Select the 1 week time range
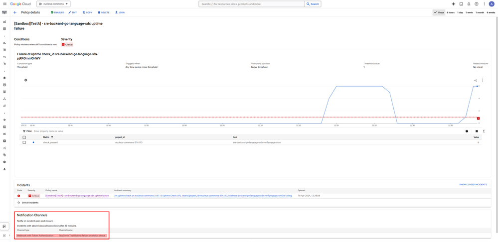498x242 pixels. 469,12
